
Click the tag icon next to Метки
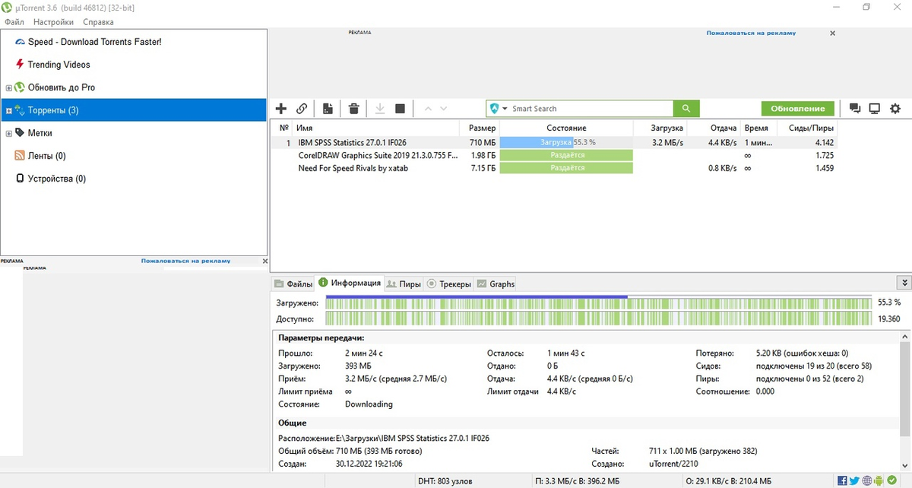coord(21,133)
